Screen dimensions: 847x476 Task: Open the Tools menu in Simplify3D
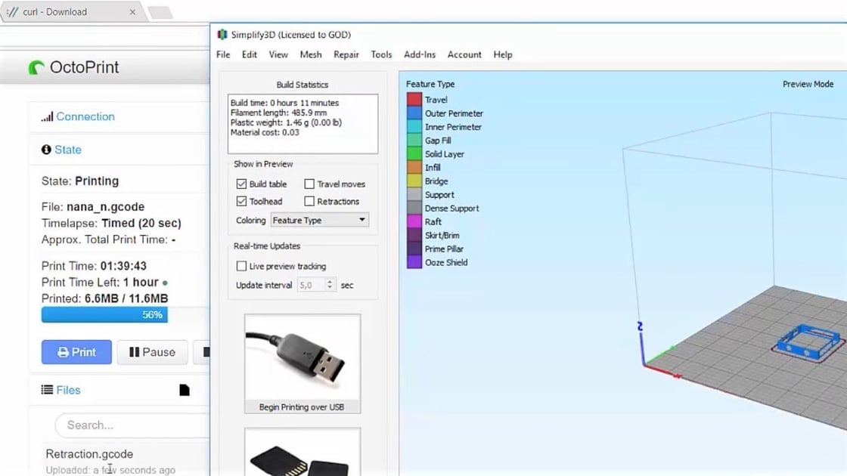pyautogui.click(x=381, y=54)
